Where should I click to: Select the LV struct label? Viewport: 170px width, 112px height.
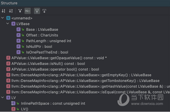(14, 98)
